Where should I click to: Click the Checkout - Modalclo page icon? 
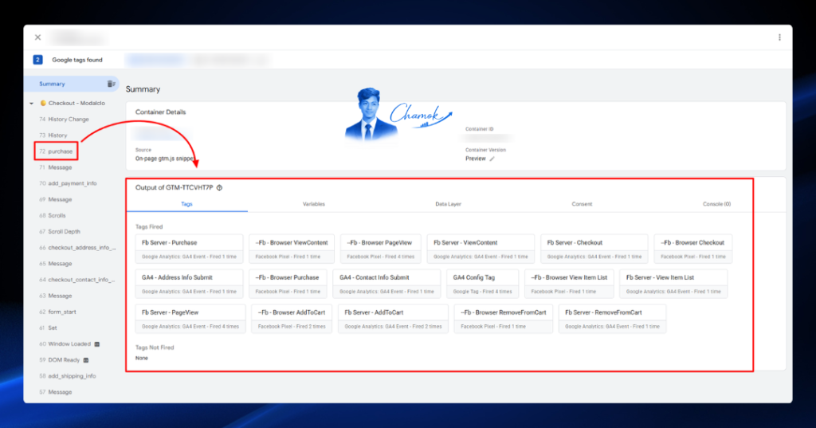43,103
